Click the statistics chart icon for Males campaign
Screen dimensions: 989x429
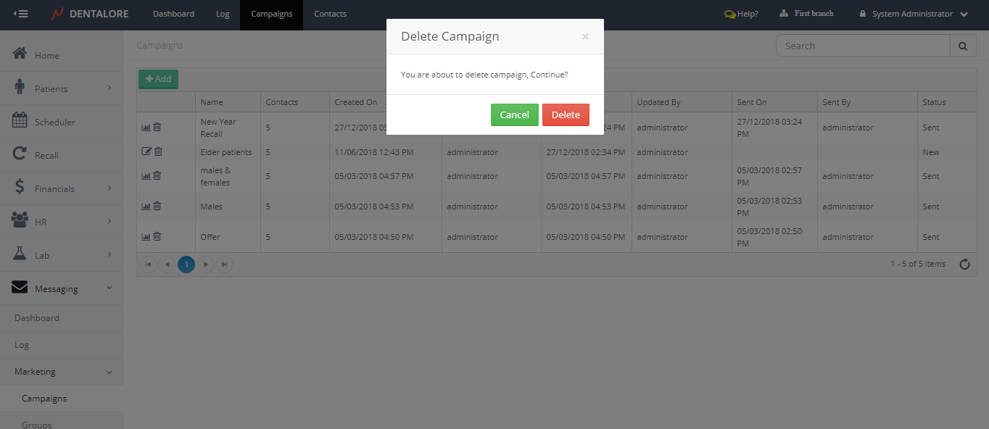point(146,207)
